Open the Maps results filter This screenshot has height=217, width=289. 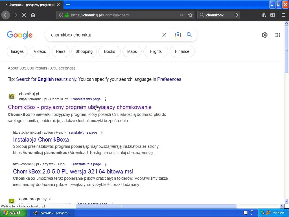[132, 51]
